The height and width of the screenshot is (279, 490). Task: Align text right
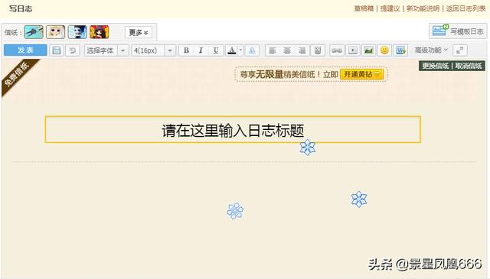(302, 50)
